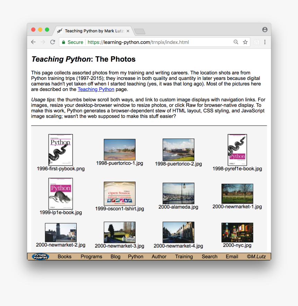Click the 1999-oscon1-tshirt.jpg filename caption
This screenshot has width=298, height=306.
tap(120, 209)
